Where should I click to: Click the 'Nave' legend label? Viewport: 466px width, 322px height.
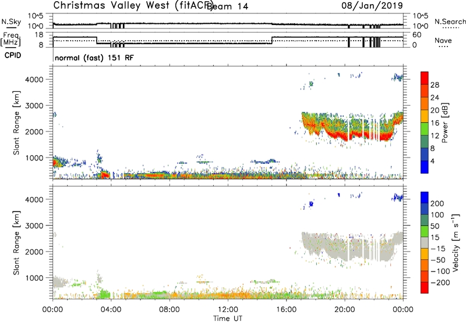443,41
